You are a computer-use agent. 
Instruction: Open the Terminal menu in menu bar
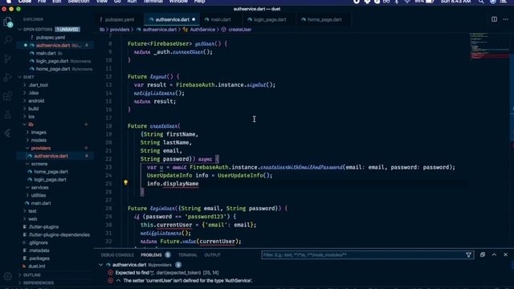coord(153,2)
